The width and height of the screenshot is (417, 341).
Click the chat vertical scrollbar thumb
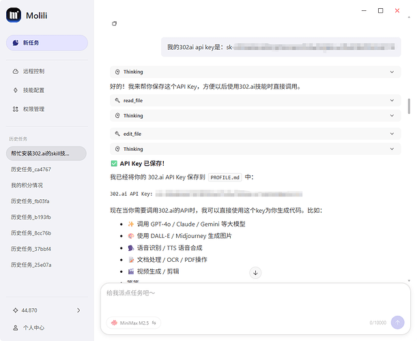tap(409, 106)
